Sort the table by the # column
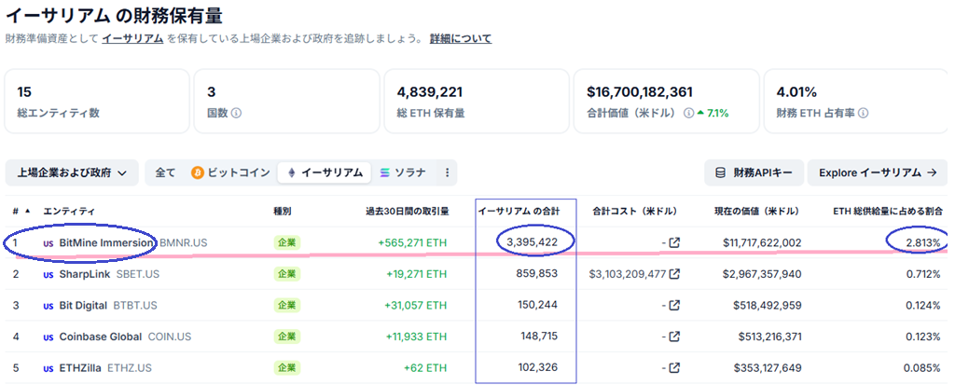The image size is (955, 385). tap(21, 212)
